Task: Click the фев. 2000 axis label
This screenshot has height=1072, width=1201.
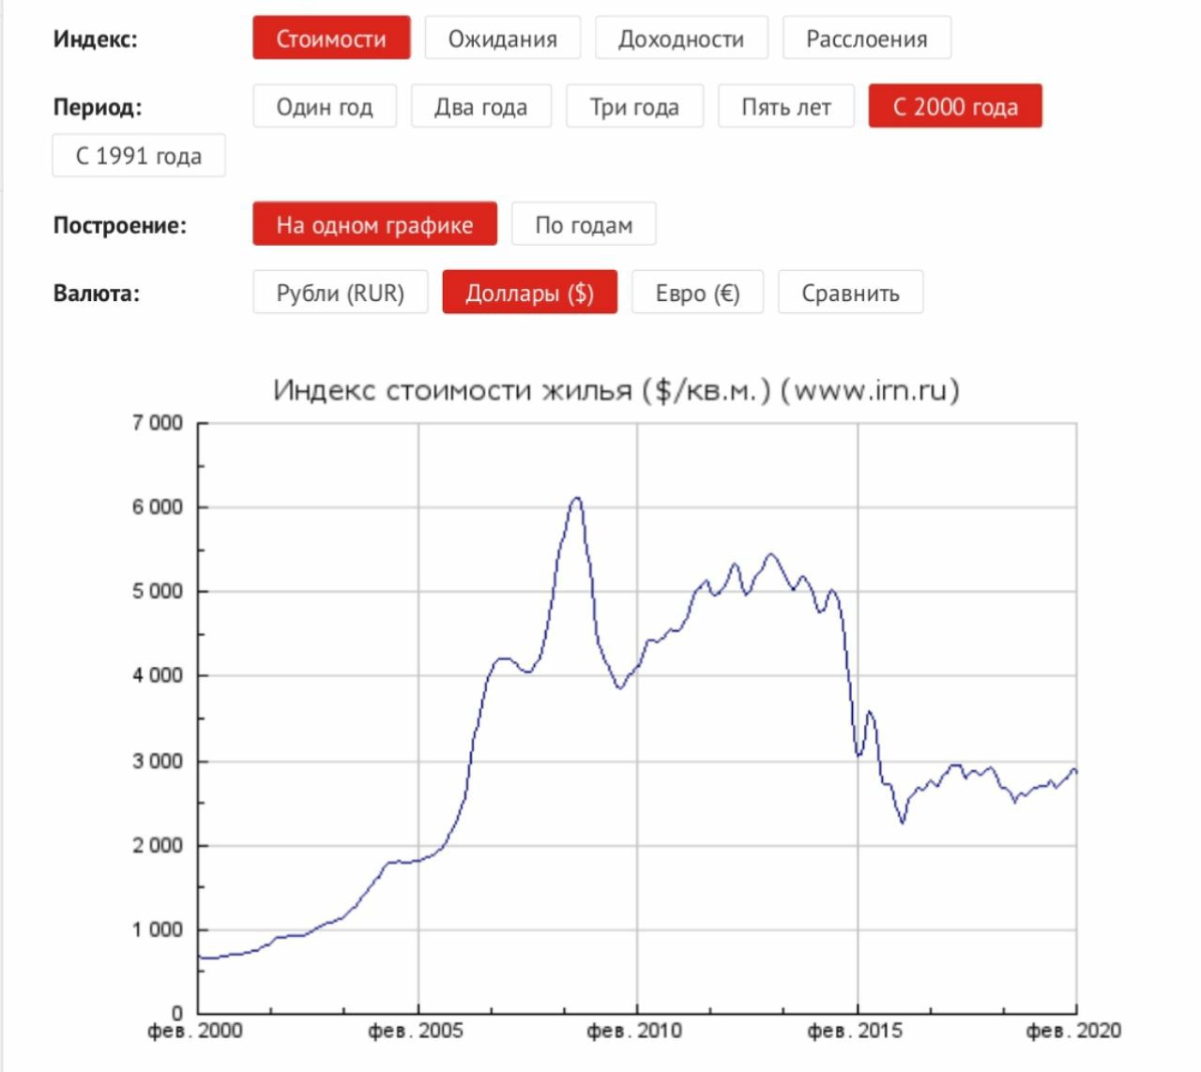Action: tap(195, 1030)
